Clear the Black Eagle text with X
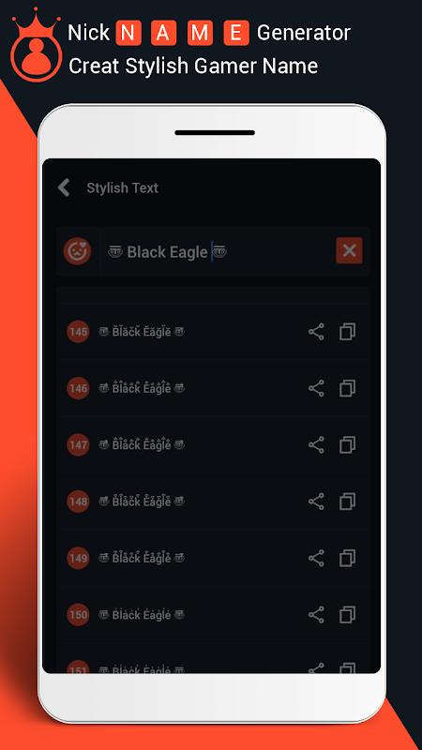 pyautogui.click(x=349, y=250)
